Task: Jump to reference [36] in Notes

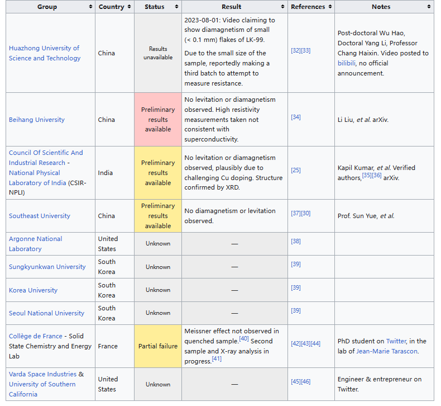Action: pos(377,175)
